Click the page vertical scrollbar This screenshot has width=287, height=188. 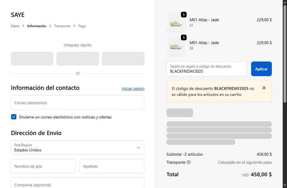click(x=285, y=54)
